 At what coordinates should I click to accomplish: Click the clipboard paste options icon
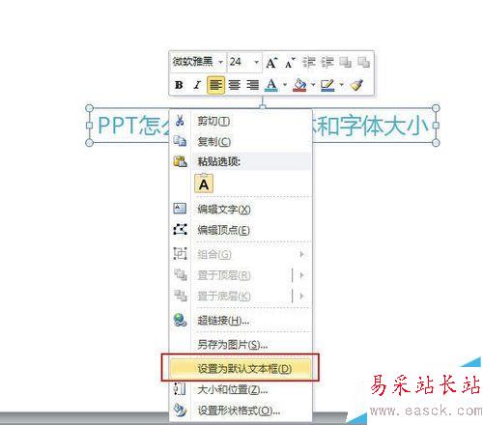(180, 161)
